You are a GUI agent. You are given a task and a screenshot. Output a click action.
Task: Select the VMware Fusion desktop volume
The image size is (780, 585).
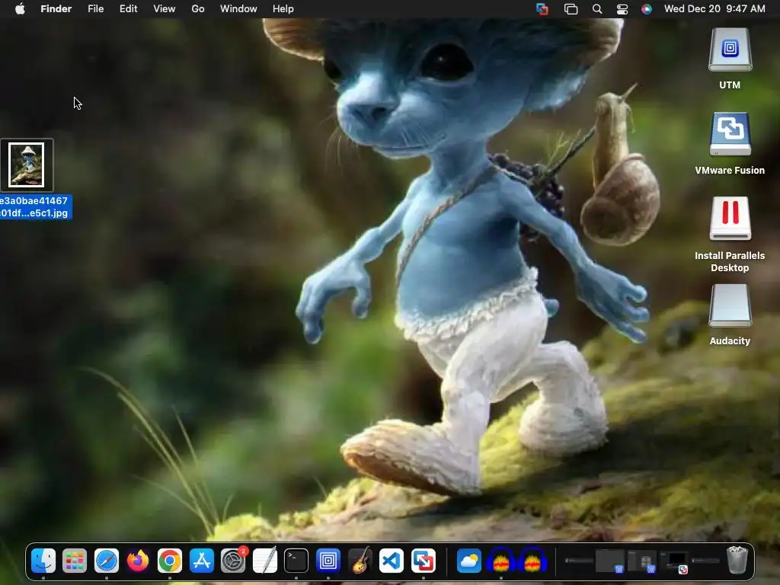tap(730, 134)
